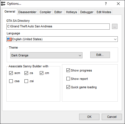Click the Cancel button
125x124 pixels.
[112, 117]
